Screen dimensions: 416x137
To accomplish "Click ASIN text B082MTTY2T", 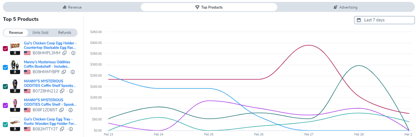I will [x=45, y=129].
